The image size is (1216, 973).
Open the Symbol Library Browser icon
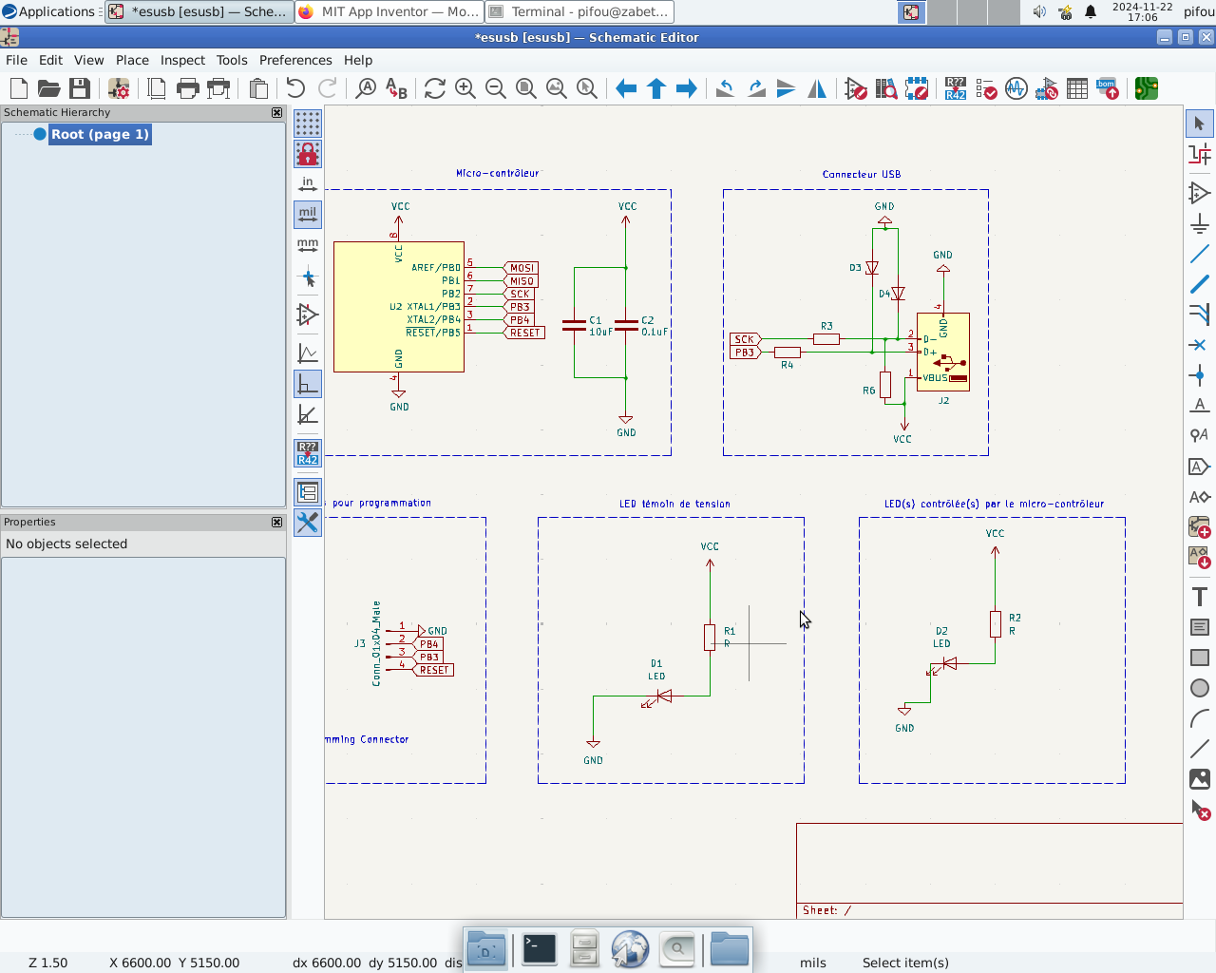[x=886, y=88]
